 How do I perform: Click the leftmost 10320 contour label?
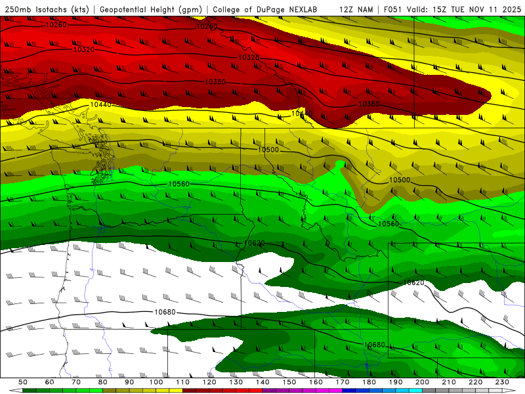pos(84,50)
